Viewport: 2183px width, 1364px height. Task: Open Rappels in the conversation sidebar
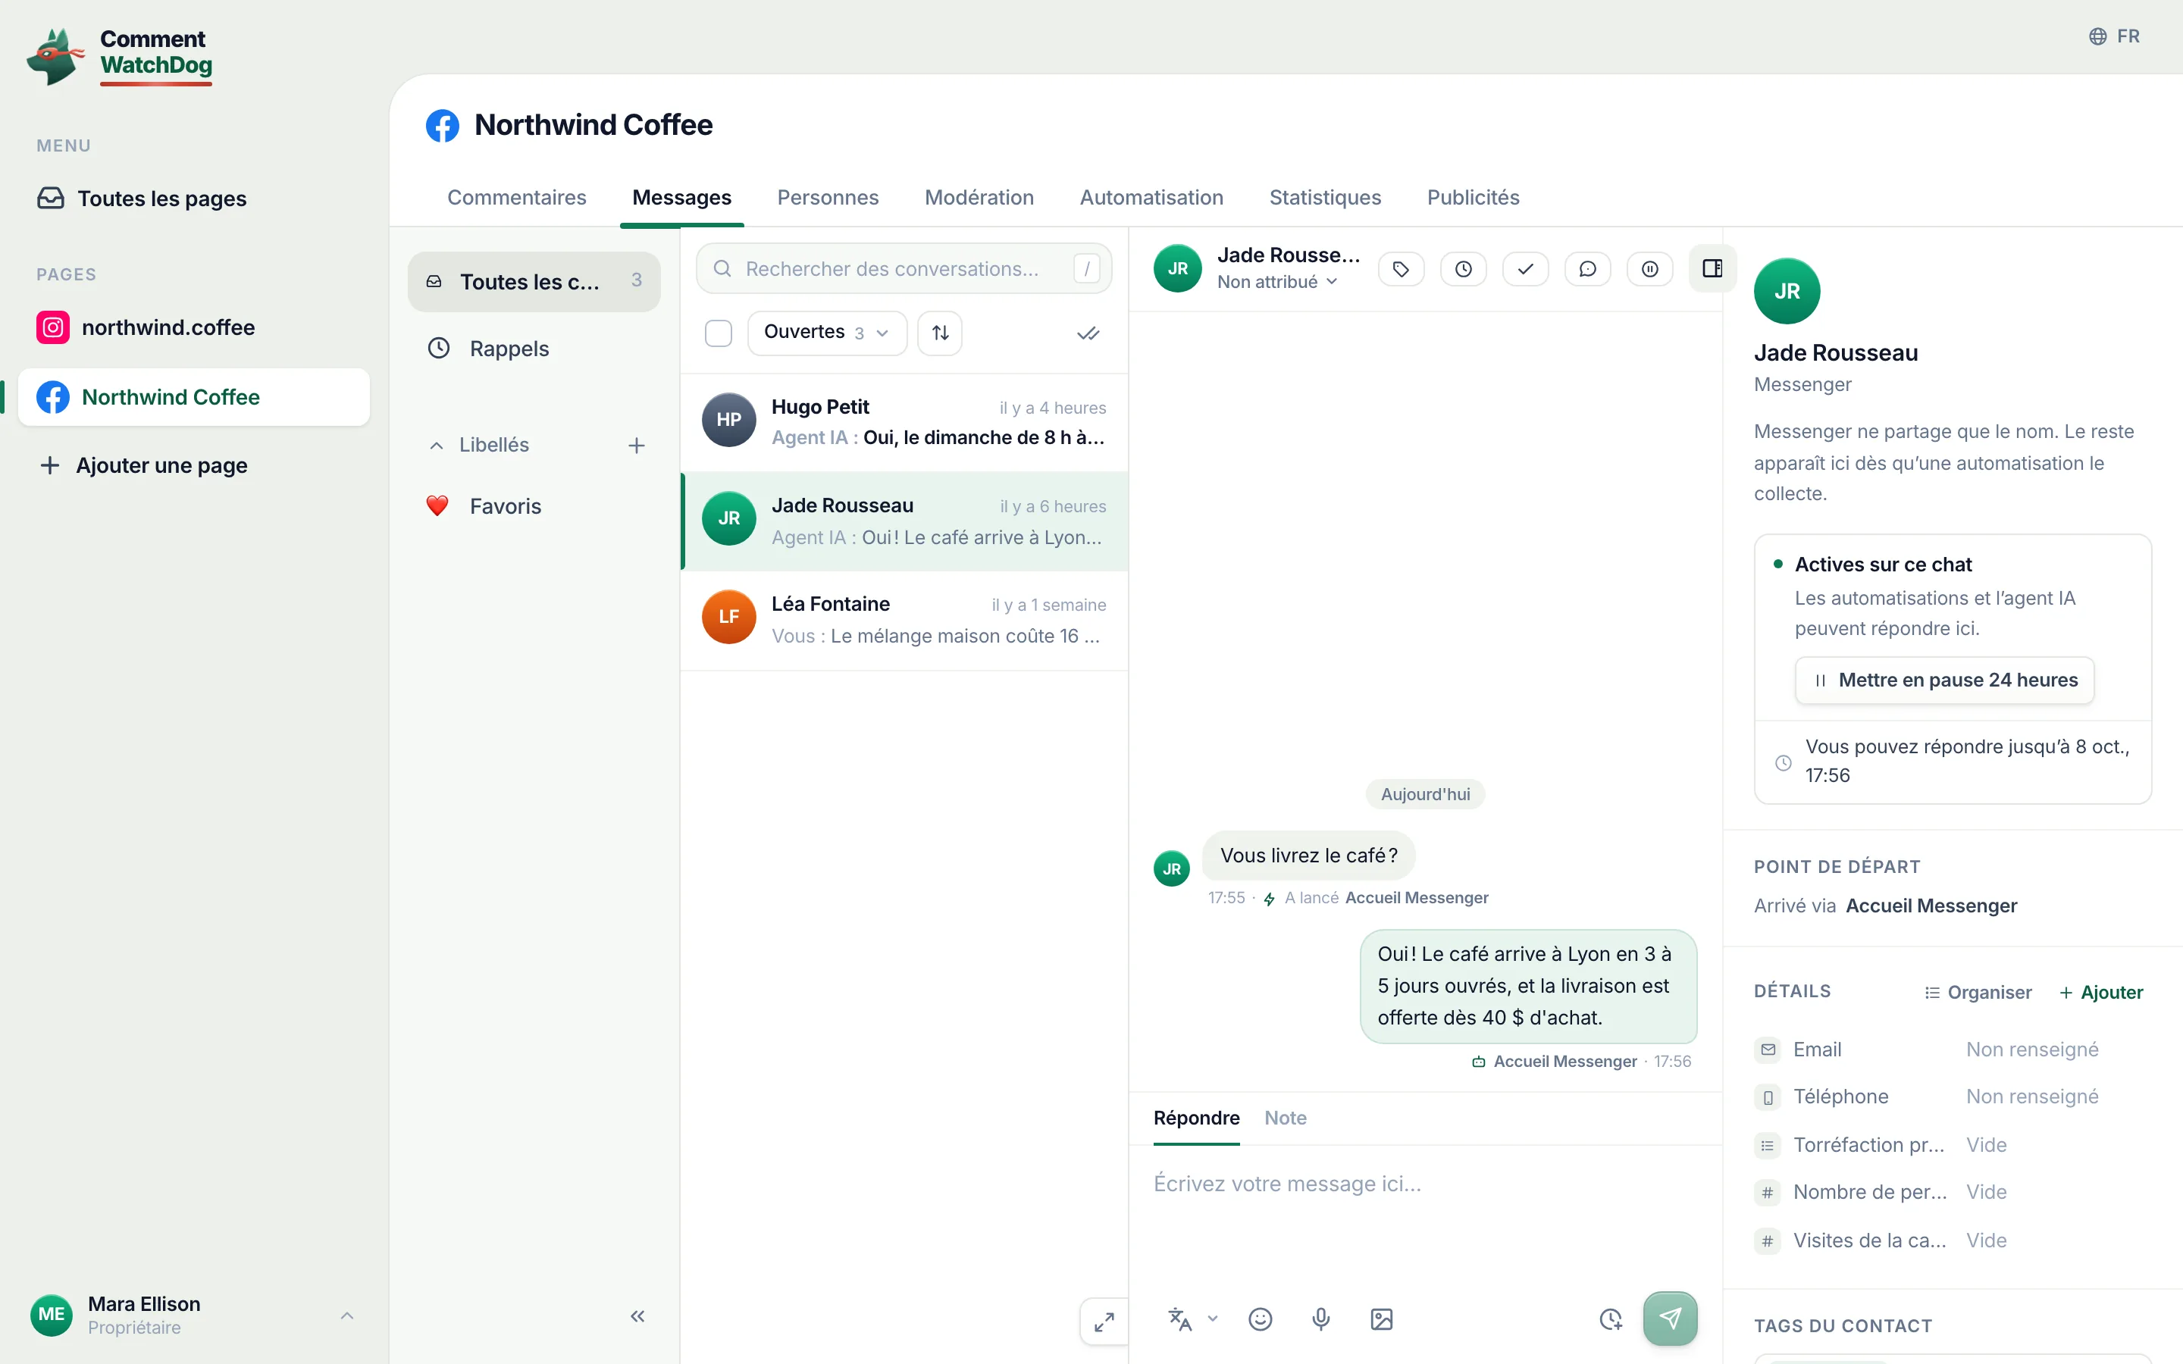(x=534, y=349)
